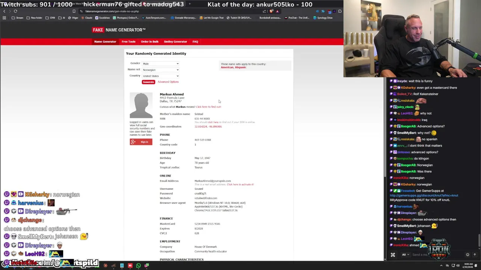Click the blue document icon in the taskbar
Screen dimensions: 481x270
pos(122,265)
